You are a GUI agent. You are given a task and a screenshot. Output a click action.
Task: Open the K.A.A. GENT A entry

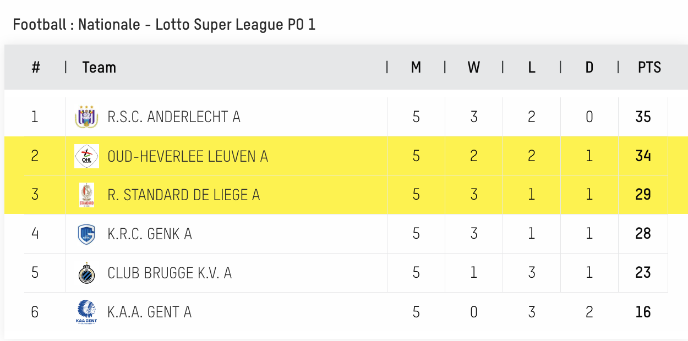pyautogui.click(x=150, y=312)
